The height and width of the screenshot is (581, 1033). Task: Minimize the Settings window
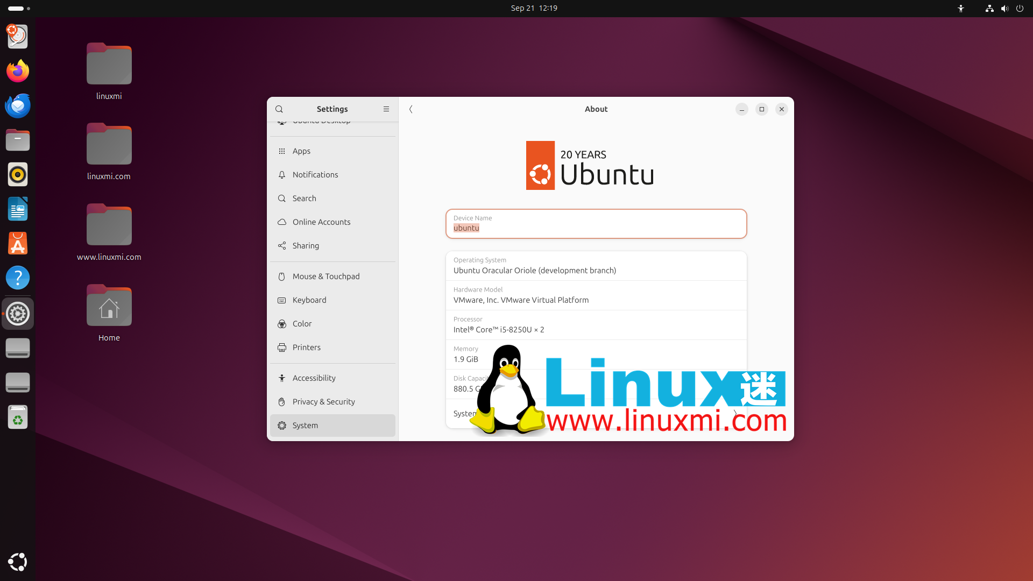point(742,109)
